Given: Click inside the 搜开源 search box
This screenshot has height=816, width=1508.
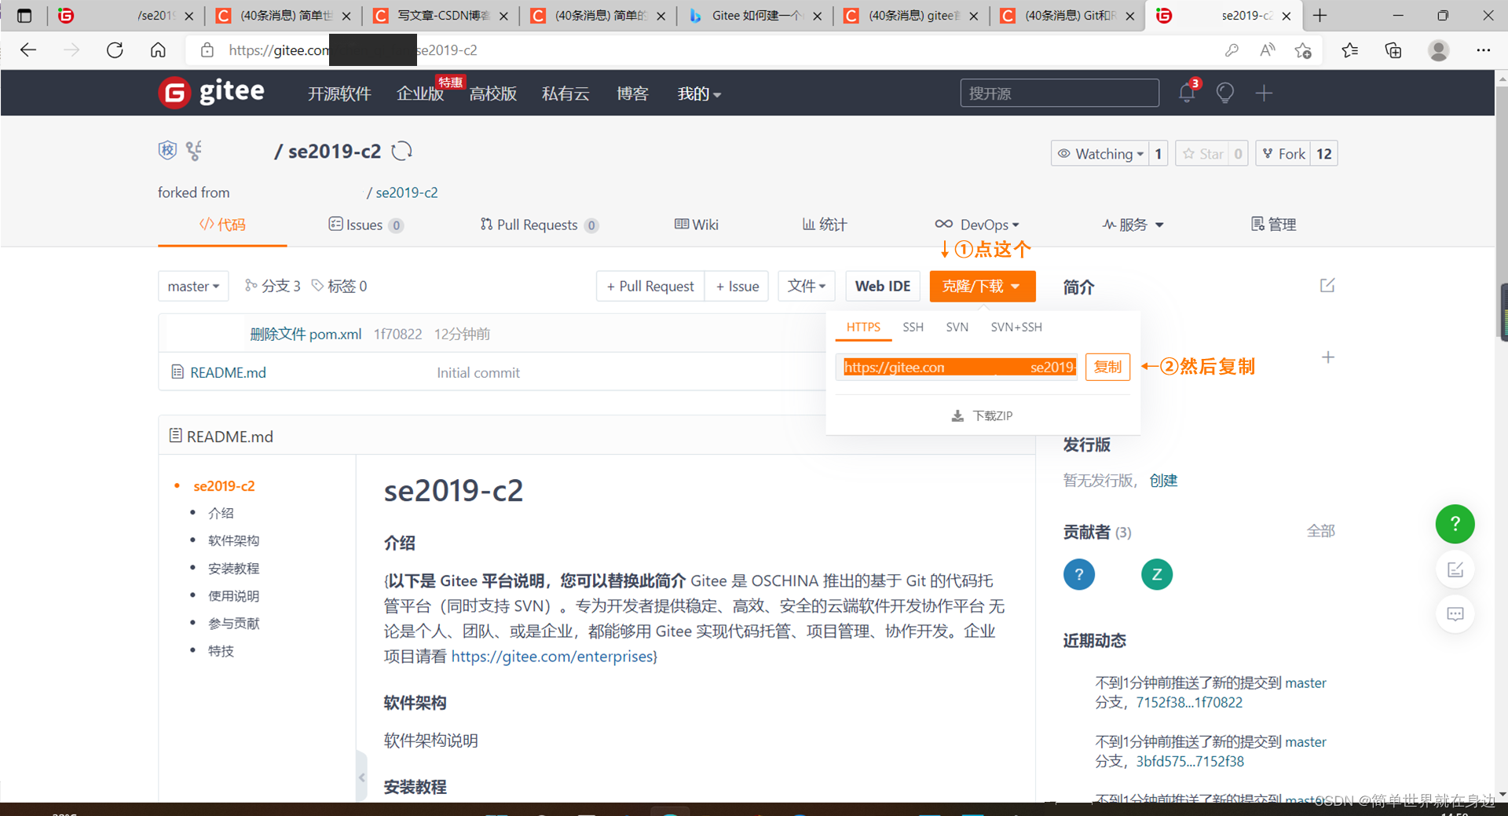Looking at the screenshot, I should click(1060, 93).
